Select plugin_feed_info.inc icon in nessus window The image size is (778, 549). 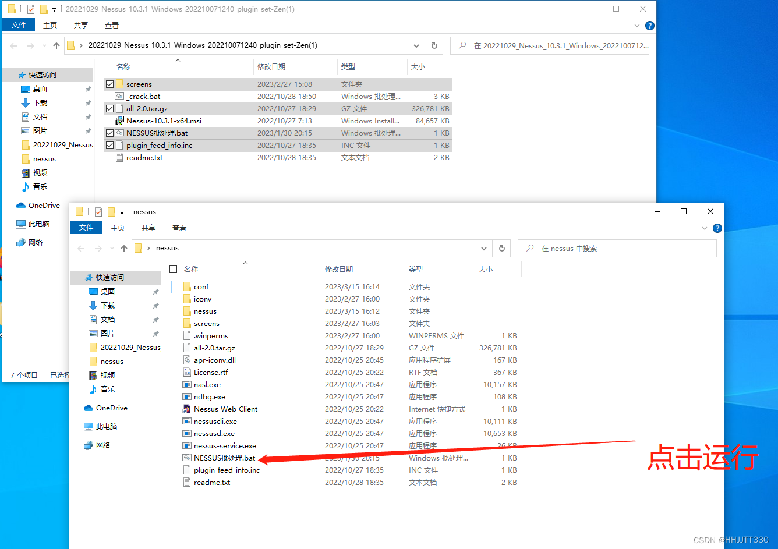pos(187,470)
